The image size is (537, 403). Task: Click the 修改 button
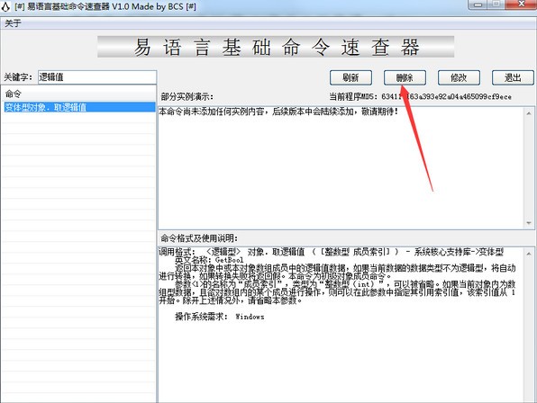(x=459, y=77)
